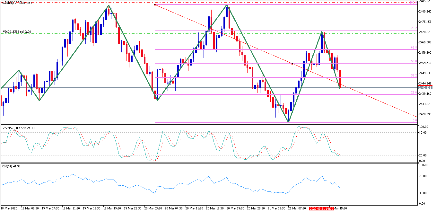Screen dimensions: 436x212
Task: Click the 19 Mar 19:30 time axis label
Action: click(x=112, y=208)
